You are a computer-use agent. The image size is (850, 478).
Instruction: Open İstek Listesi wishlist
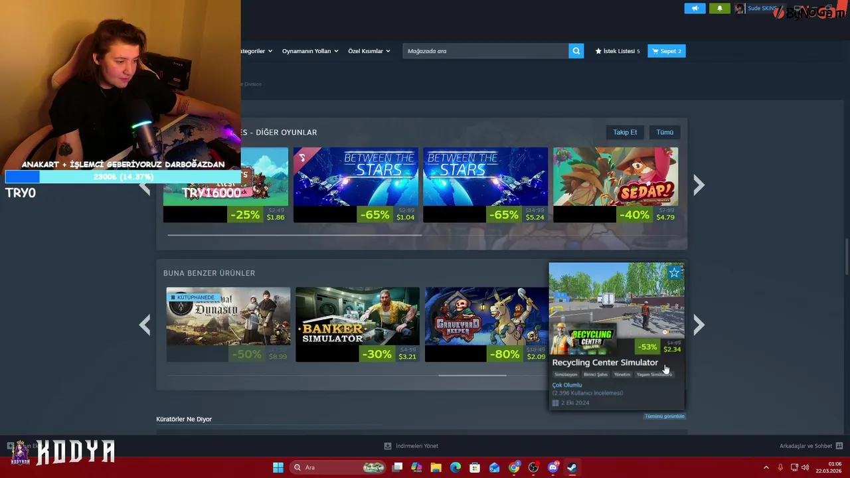coord(618,51)
